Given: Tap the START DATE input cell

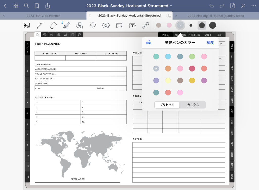Looking at the screenshot, I should click(x=50, y=58).
